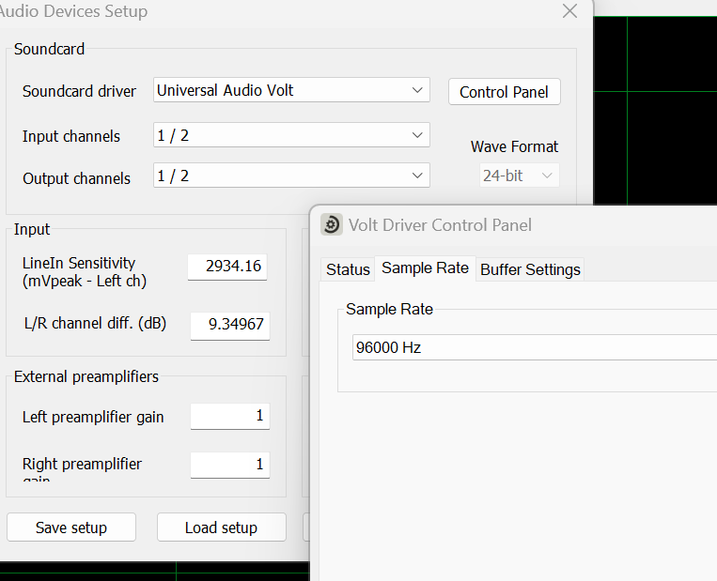Open the soundcard Control Panel button

504,92
